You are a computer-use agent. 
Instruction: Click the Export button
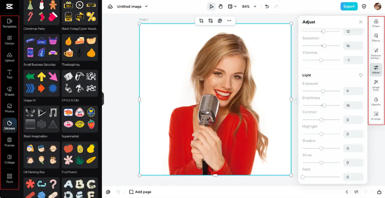pos(349,6)
